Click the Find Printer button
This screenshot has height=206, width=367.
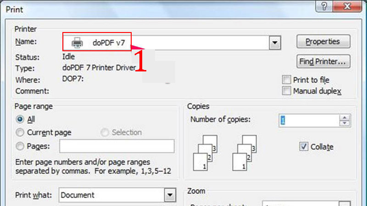323,61
